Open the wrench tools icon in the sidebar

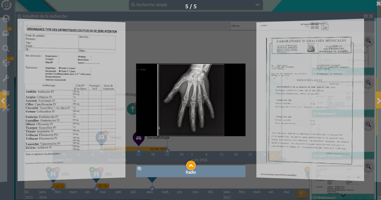pos(5,78)
